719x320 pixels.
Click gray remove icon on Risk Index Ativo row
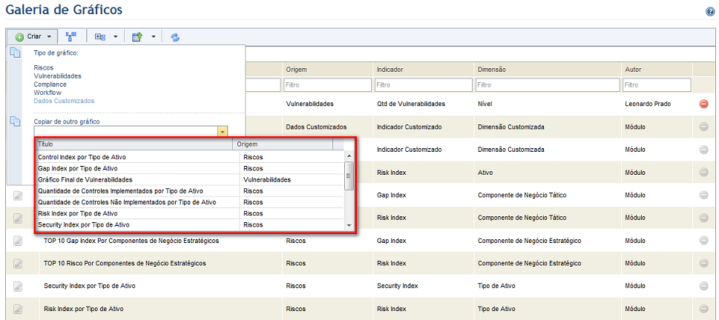704,172
